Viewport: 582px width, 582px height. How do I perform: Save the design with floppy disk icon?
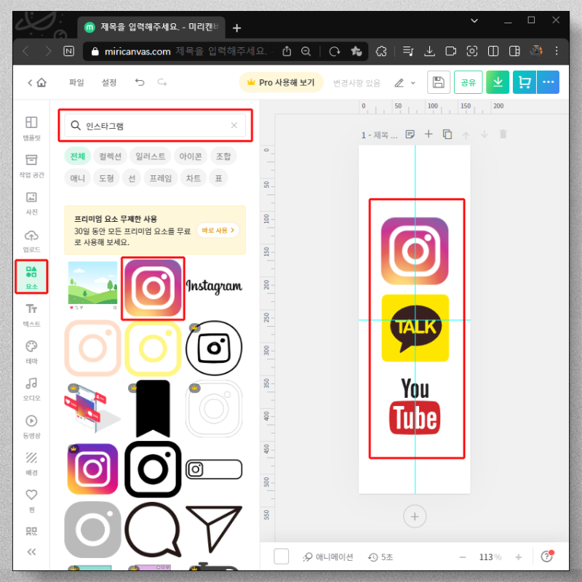[x=439, y=82]
